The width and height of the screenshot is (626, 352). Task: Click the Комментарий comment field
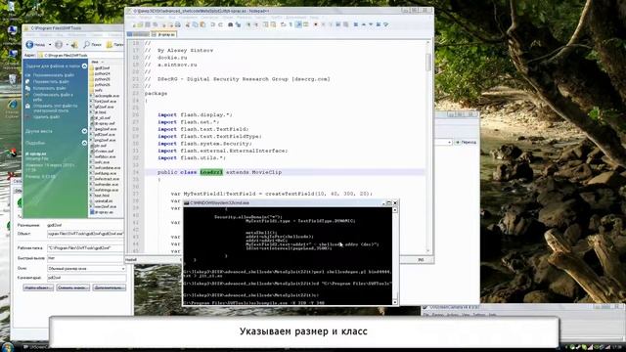[87, 278]
